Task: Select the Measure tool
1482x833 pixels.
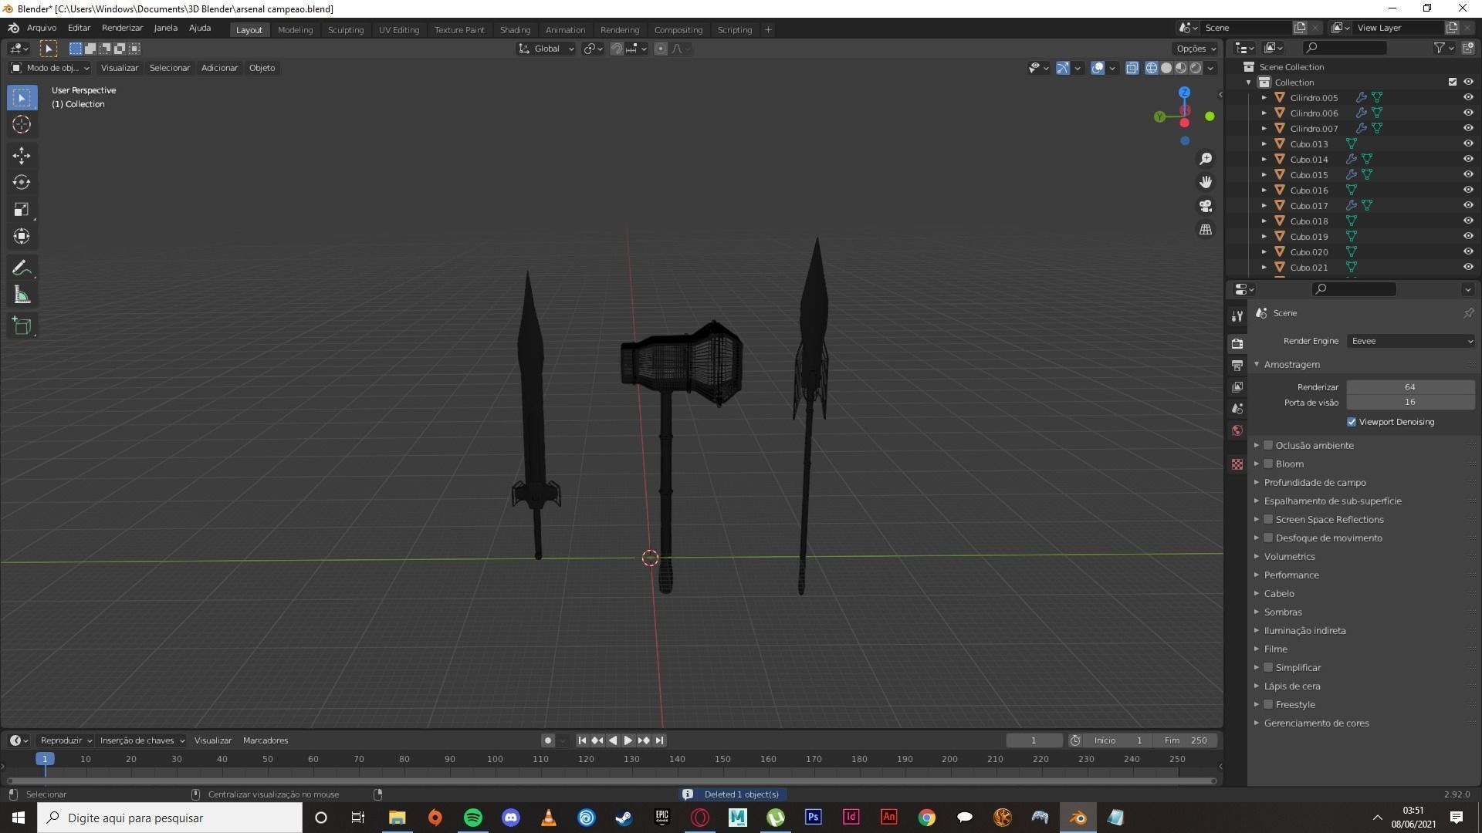Action: 22,295
